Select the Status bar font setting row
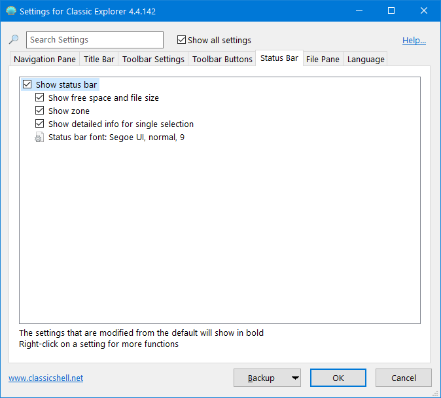 [x=110, y=137]
